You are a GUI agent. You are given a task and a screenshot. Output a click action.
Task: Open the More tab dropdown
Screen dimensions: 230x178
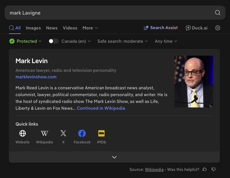coord(90,28)
